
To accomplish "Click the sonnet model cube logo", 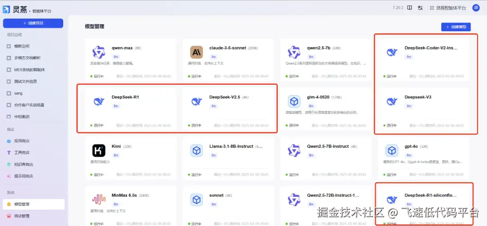I will click(x=197, y=200).
